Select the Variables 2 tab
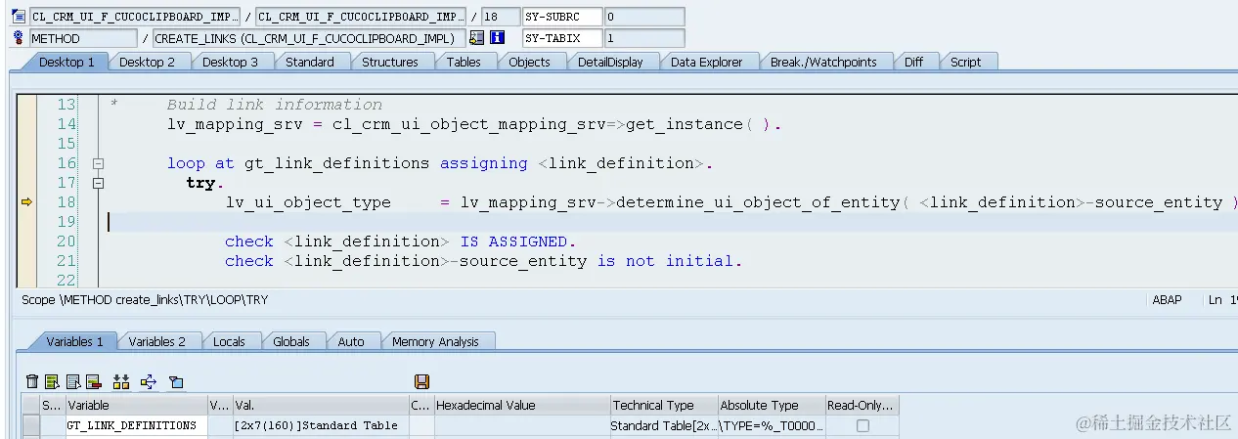The width and height of the screenshot is (1238, 439). coord(157,341)
